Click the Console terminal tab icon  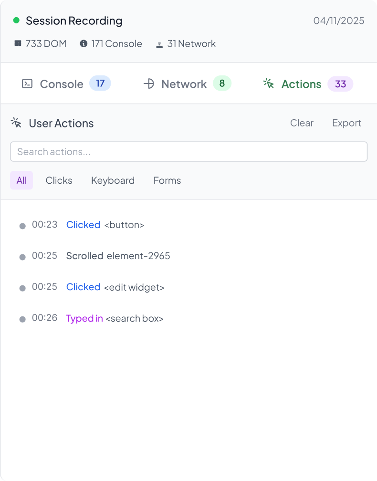(x=27, y=84)
